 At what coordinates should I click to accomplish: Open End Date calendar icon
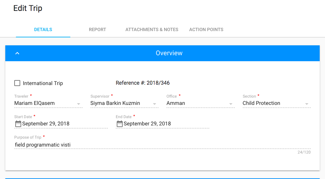(x=120, y=124)
